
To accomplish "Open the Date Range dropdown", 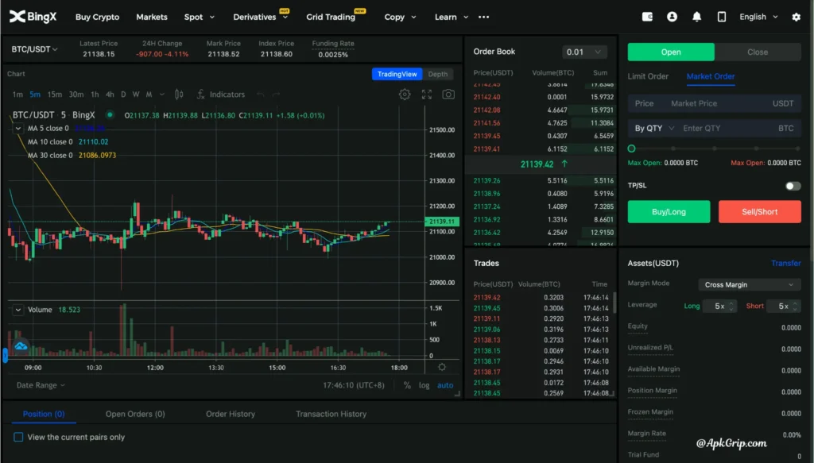I will 41,385.
